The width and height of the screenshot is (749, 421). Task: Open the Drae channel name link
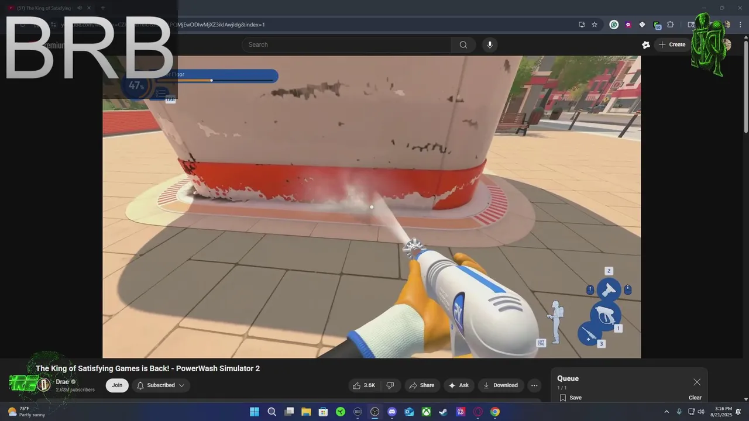(62, 382)
